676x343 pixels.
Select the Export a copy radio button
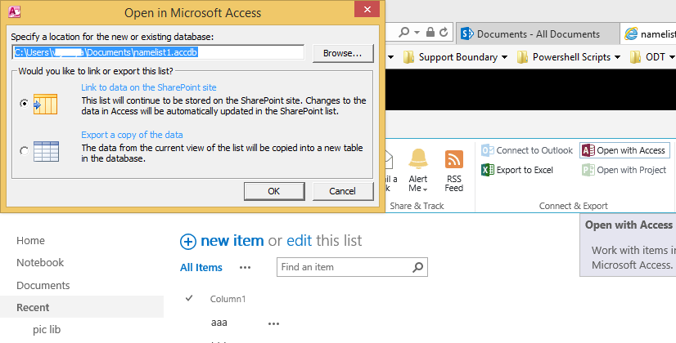point(25,150)
